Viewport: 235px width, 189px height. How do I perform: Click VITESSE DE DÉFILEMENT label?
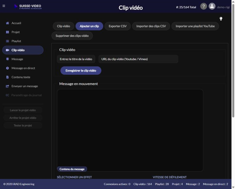point(170,177)
